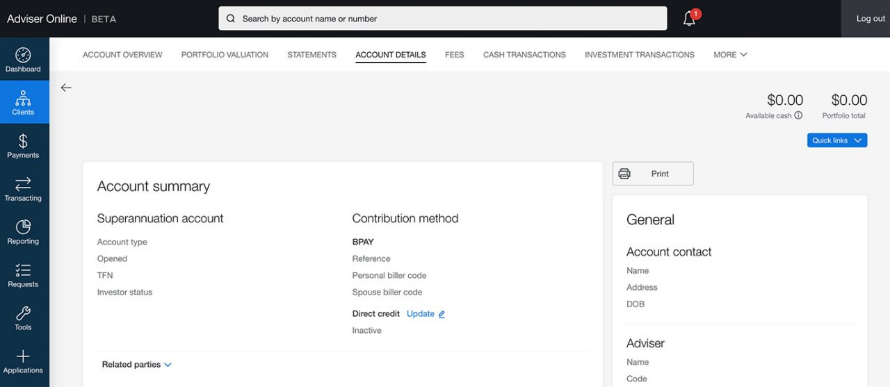Open the Requests checklist icon
Image resolution: width=890 pixels, height=387 pixels.
point(23,270)
